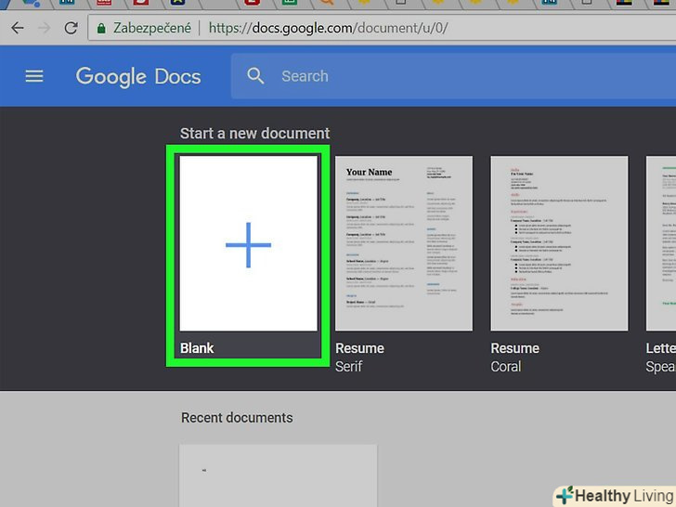Open the partially visible Letter template

[x=661, y=243]
